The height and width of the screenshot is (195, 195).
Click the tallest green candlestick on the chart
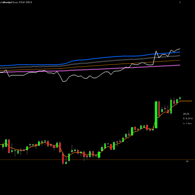pos(156,115)
